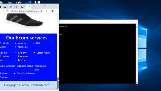Click the forward navigation arrow
161x91 pixels.
click(4, 11)
